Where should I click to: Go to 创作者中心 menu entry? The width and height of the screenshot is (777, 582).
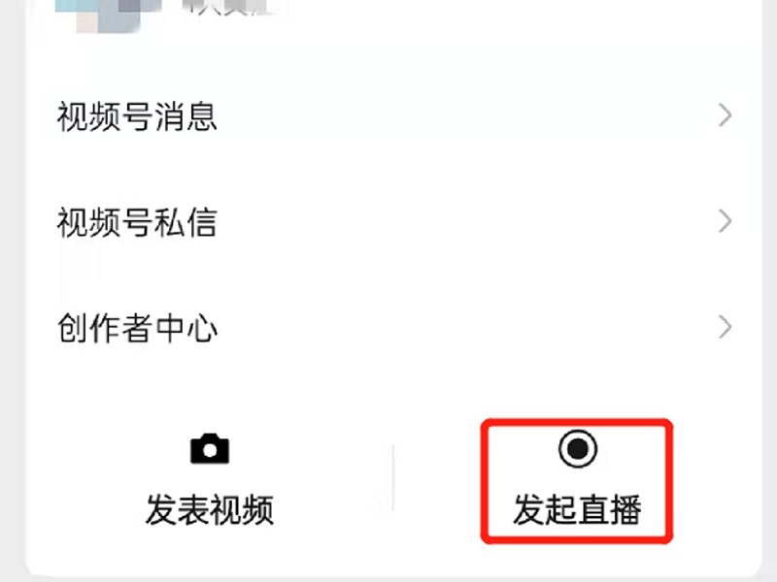coord(394,327)
